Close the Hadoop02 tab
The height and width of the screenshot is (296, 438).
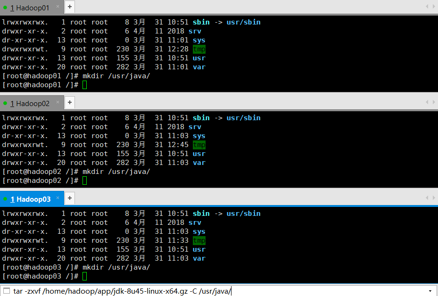pyautogui.click(x=58, y=102)
